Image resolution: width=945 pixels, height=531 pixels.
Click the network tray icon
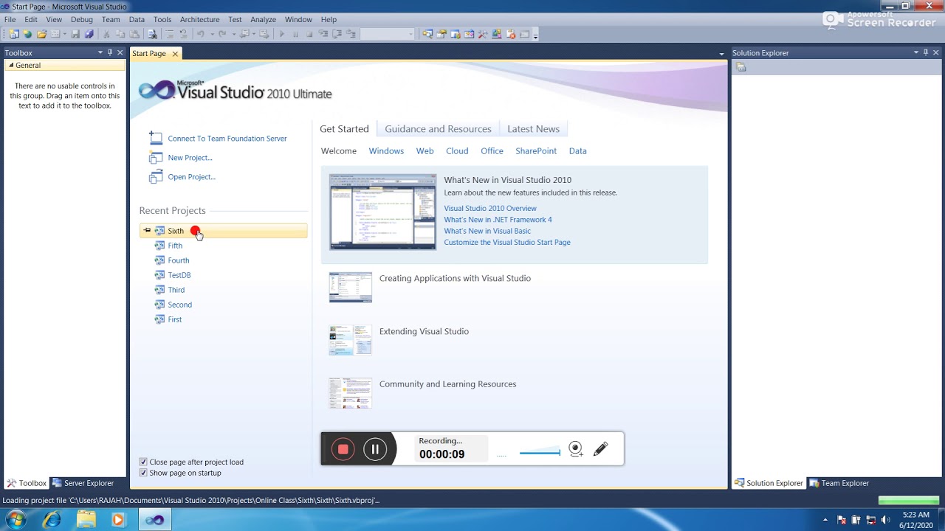(870, 520)
